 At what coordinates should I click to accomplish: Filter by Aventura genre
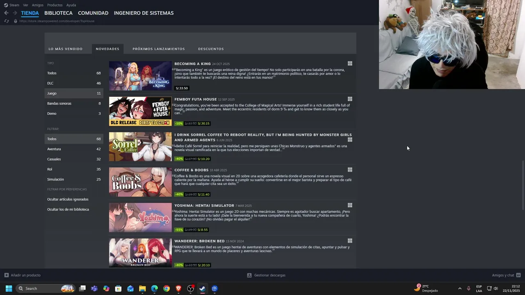[74, 149]
